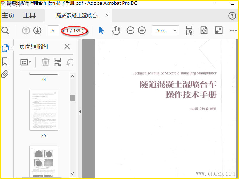Click the thumbnail label 25
Image resolution: width=239 pixels, height=179 pixels.
click(44, 135)
